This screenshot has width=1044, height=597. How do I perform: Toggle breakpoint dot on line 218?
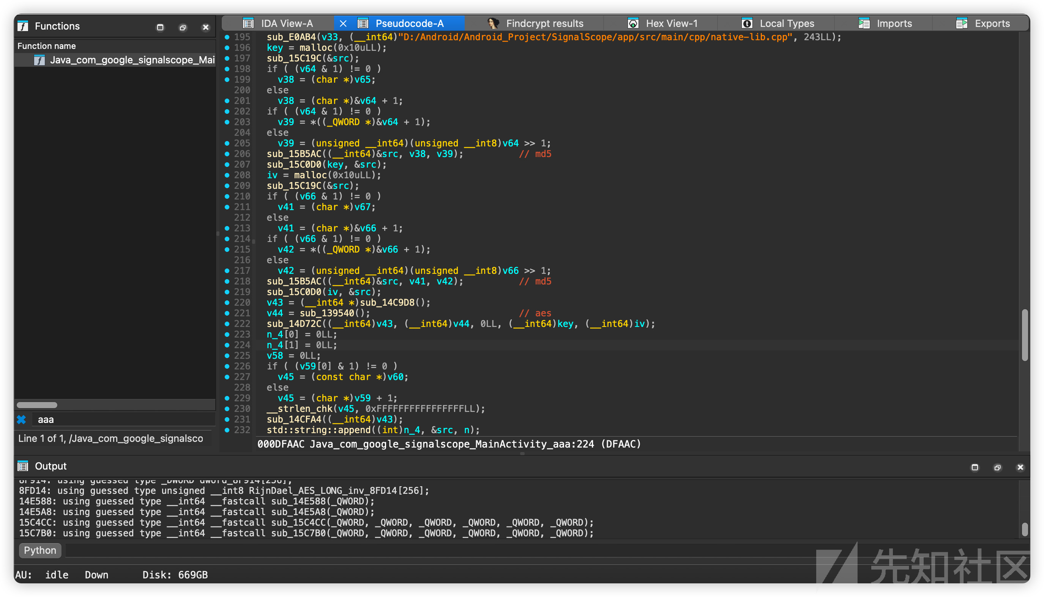tap(227, 281)
